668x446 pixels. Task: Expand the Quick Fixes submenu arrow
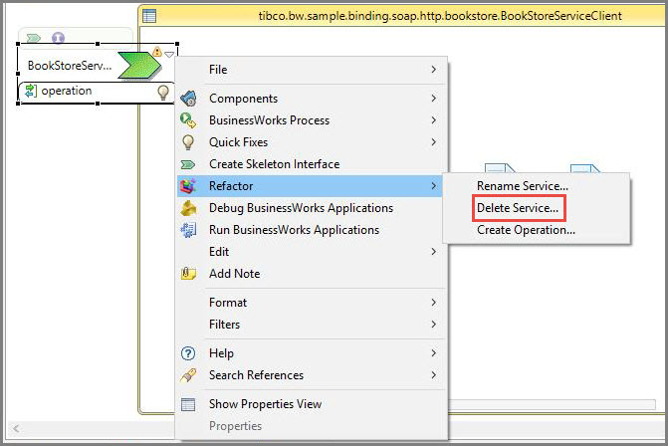[x=434, y=141]
